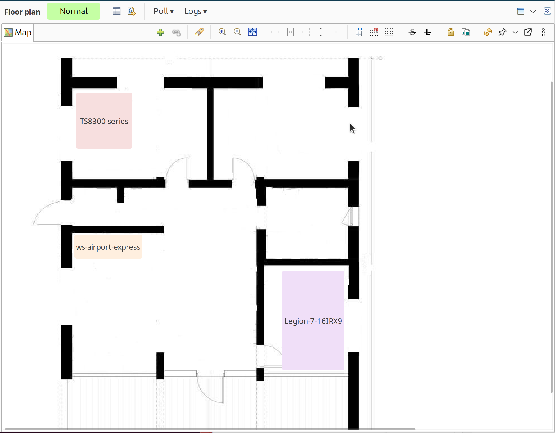Click the Normal status button
This screenshot has width=555, height=433.
pyautogui.click(x=73, y=11)
